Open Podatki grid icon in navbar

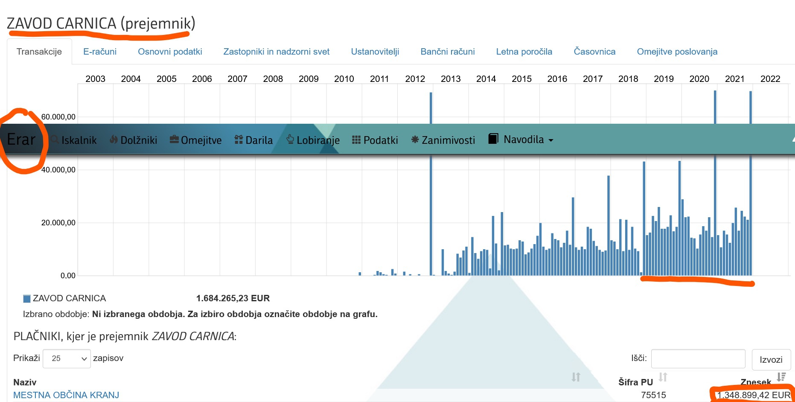coord(356,140)
